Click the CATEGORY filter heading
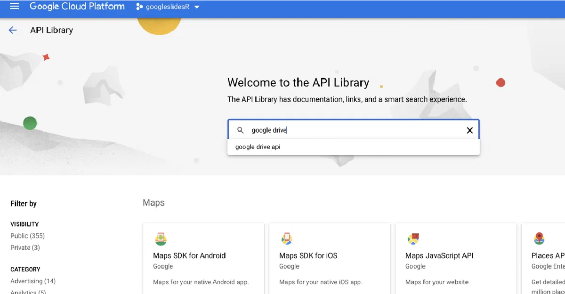The image size is (565, 294). tap(25, 270)
